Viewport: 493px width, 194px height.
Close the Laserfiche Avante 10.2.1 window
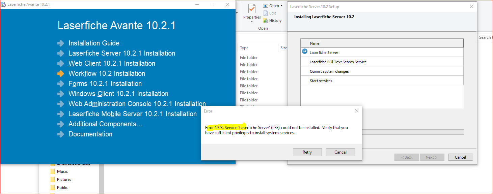pos(228,4)
